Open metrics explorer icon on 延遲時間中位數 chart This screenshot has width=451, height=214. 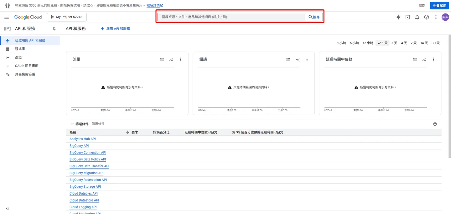tap(424, 60)
